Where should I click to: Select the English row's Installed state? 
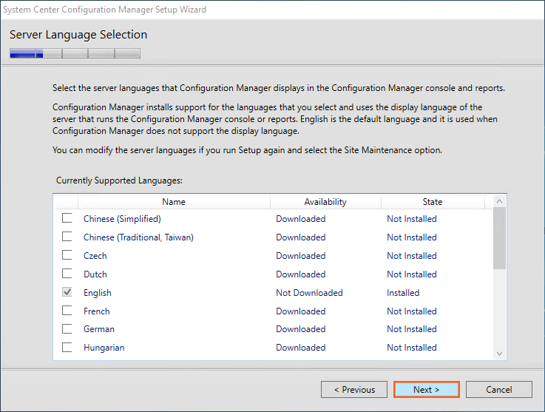403,293
